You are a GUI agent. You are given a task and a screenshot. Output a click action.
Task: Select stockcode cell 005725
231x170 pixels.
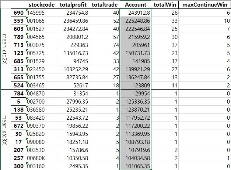coord(41,53)
